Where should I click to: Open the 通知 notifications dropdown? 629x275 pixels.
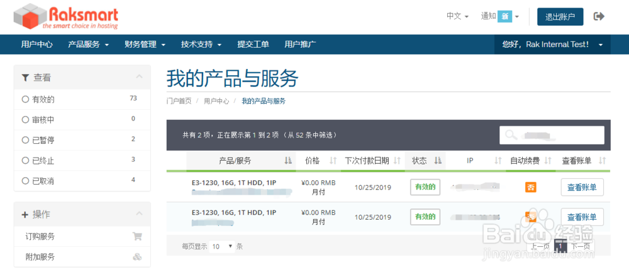(500, 16)
